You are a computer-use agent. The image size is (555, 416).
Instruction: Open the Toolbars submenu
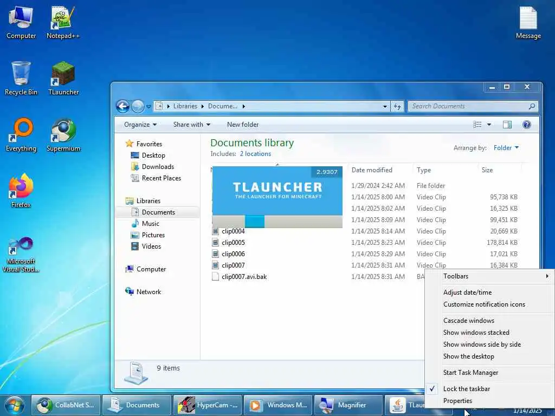click(x=489, y=276)
